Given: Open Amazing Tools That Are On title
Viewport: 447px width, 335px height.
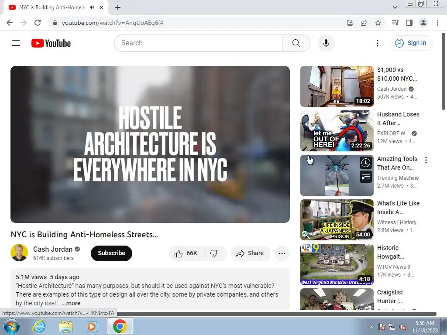Looking at the screenshot, I should pyautogui.click(x=397, y=163).
